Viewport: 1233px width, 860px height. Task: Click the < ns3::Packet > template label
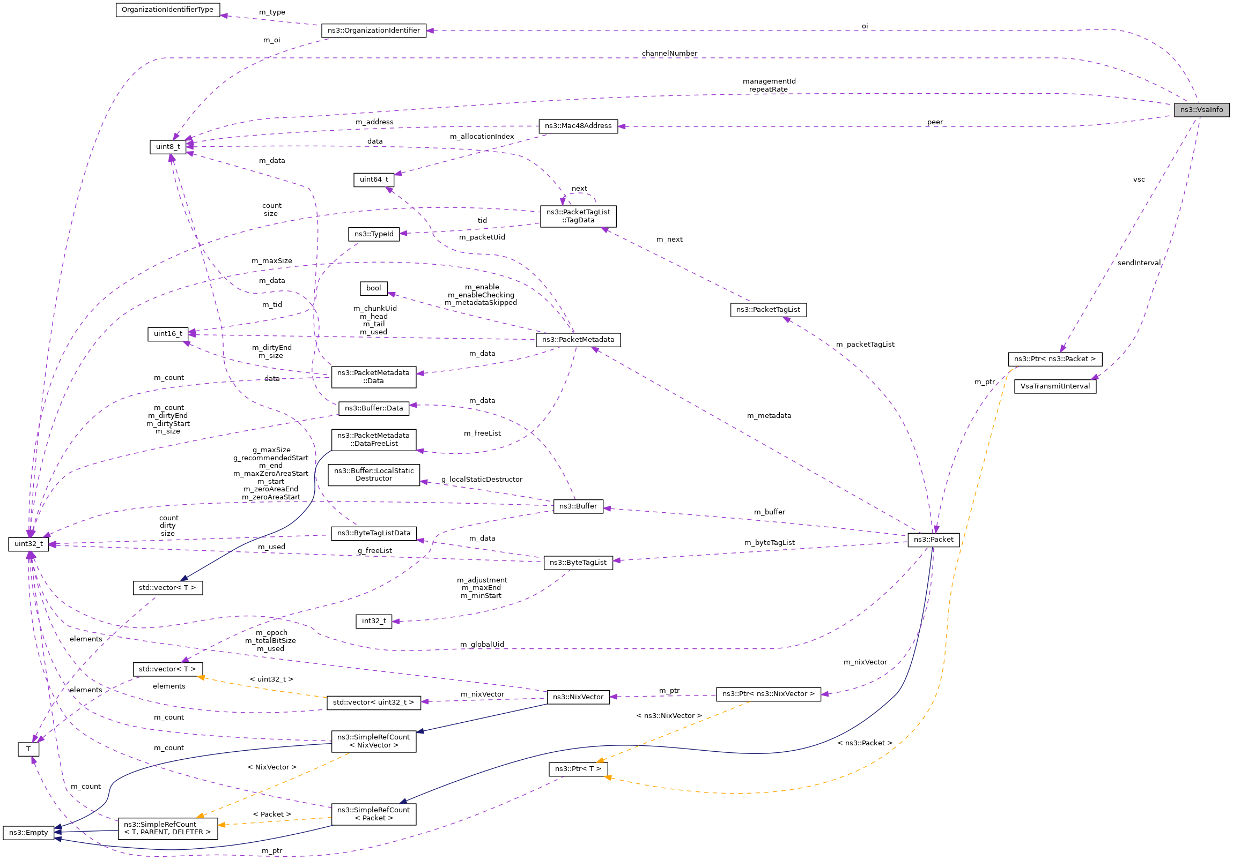[865, 744]
